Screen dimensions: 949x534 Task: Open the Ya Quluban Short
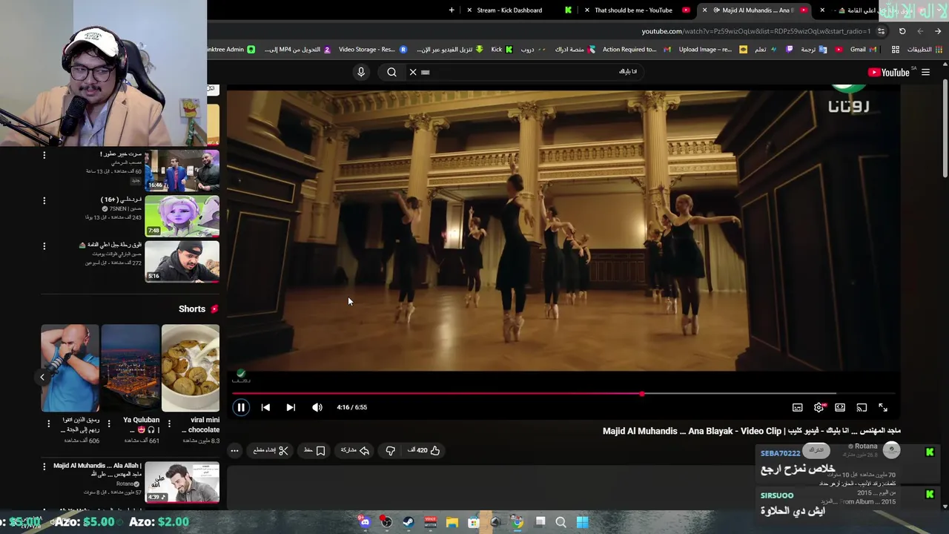tap(130, 368)
